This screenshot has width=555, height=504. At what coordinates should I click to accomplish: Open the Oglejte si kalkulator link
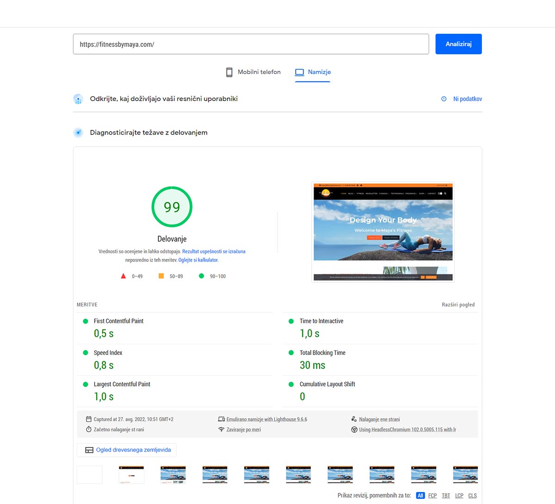(x=198, y=260)
